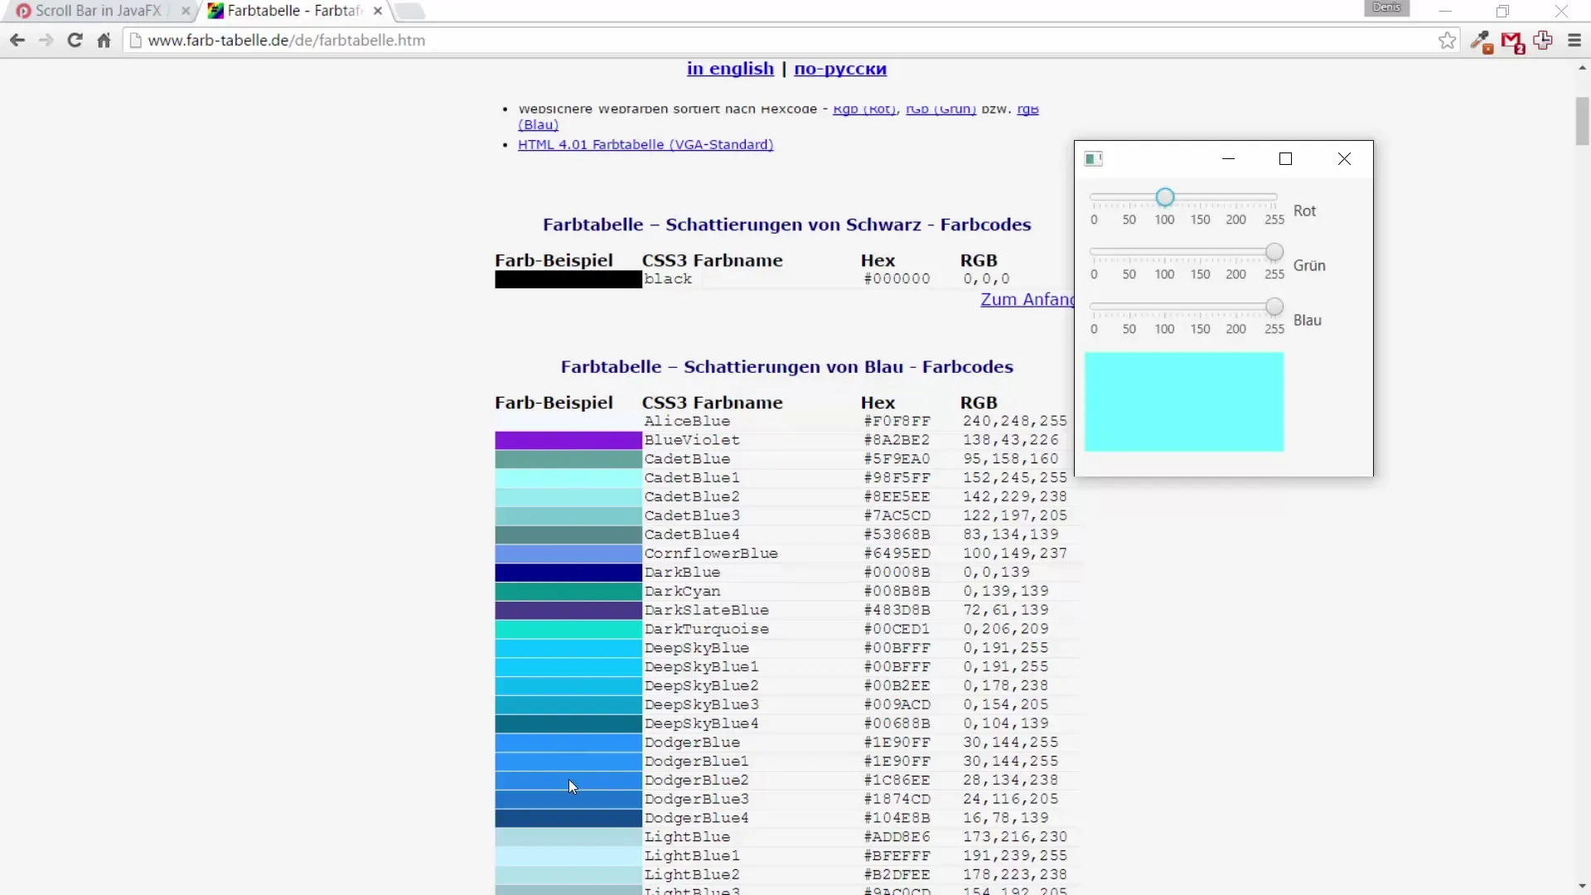The height and width of the screenshot is (895, 1591).
Task: Click the CornflowerBlue color swatch
Action: 568,554
